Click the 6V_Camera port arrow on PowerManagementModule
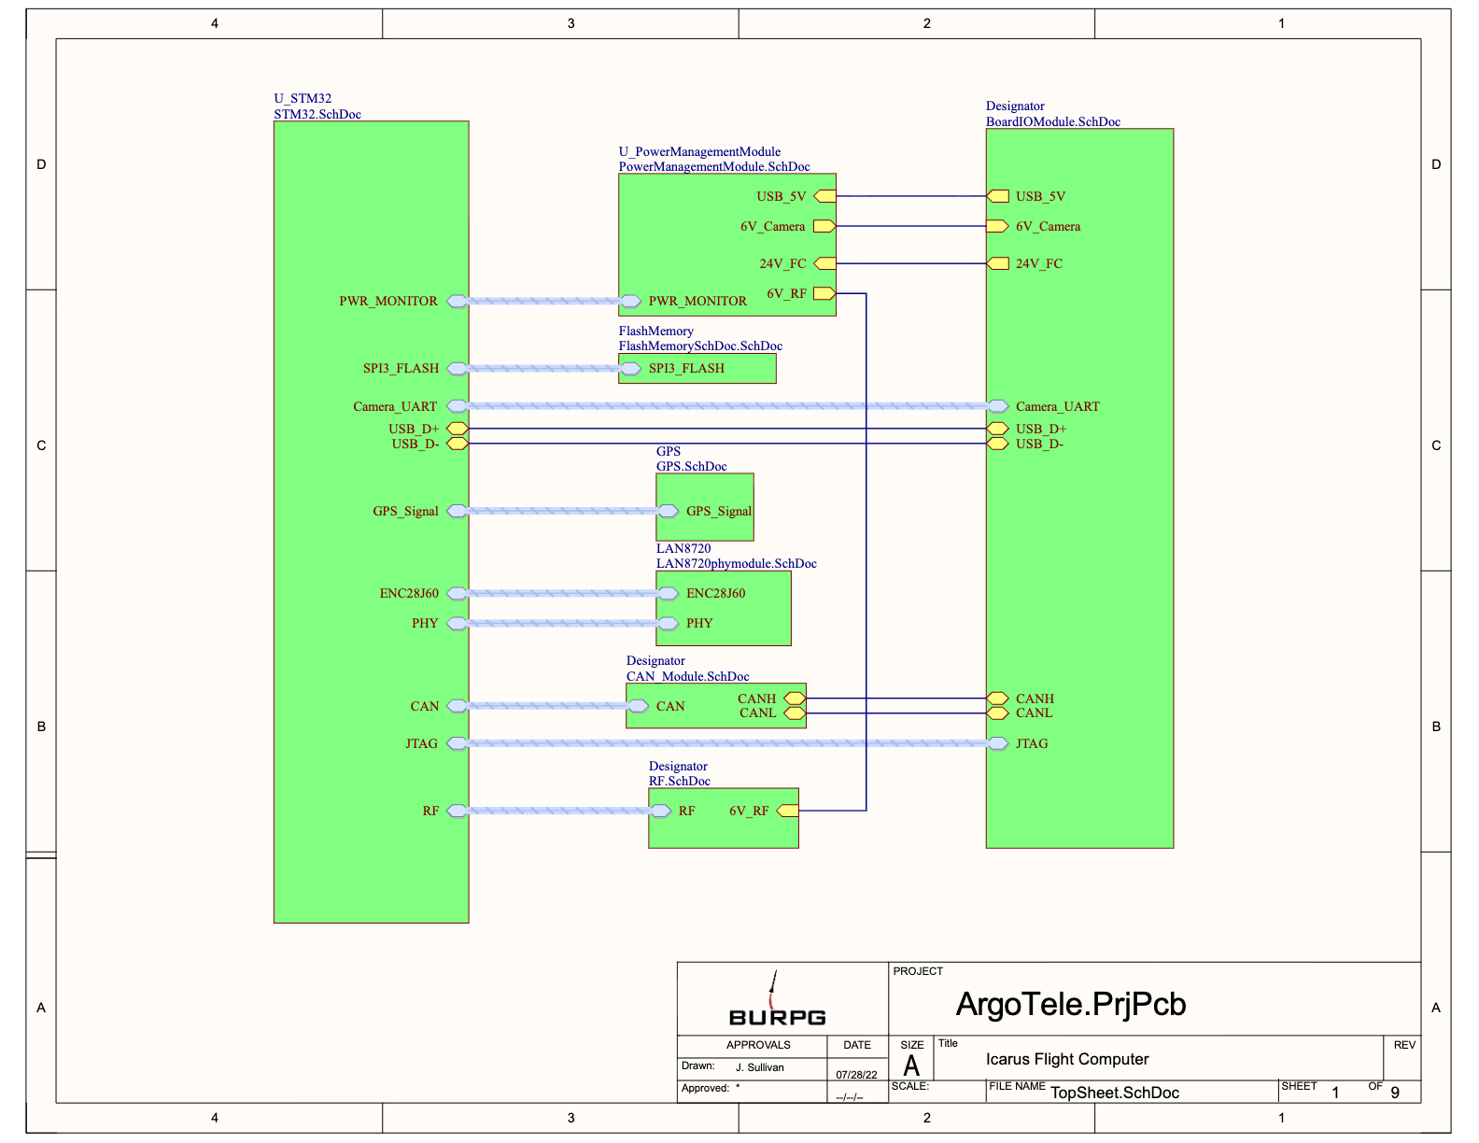The image size is (1479, 1143). click(824, 226)
